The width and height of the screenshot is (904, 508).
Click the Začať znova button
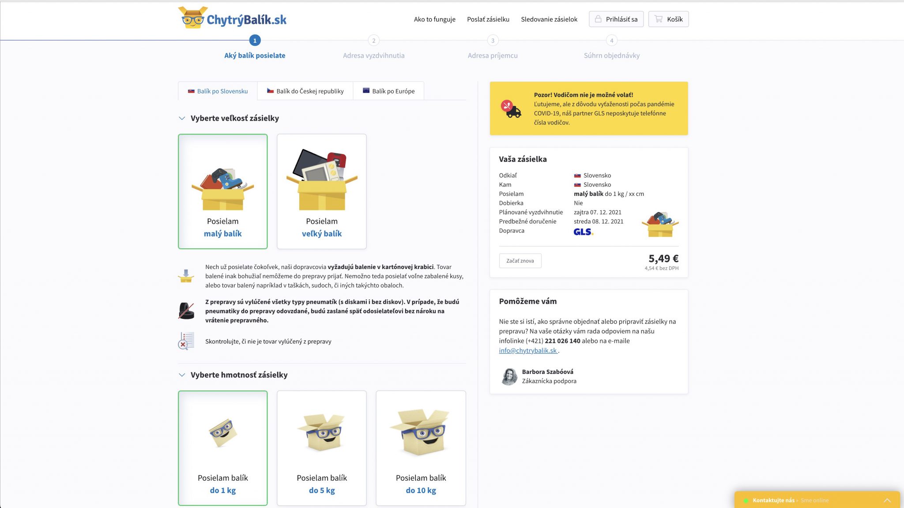click(x=520, y=261)
